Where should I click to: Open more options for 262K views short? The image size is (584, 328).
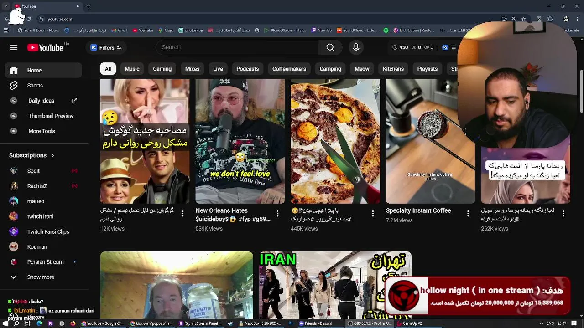point(563,213)
